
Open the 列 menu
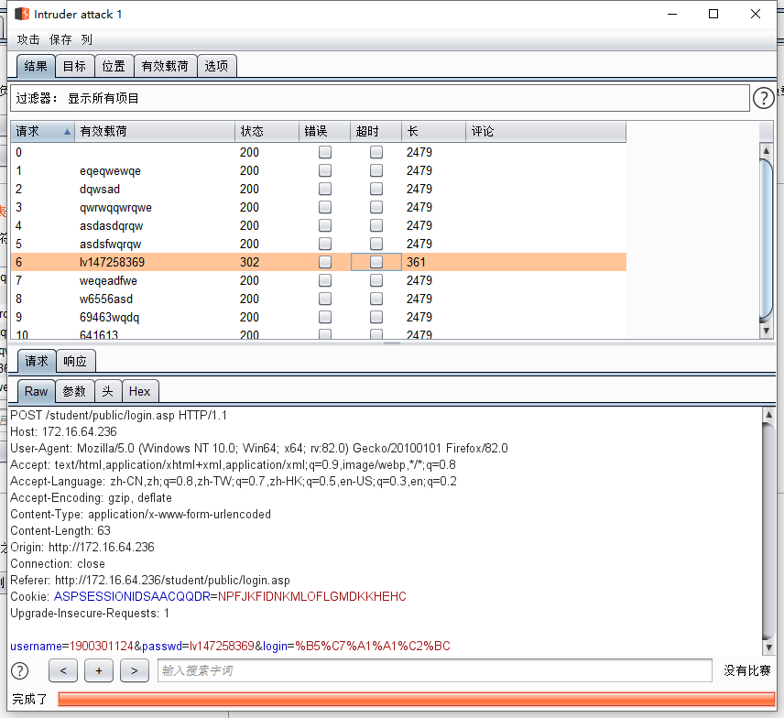(x=86, y=39)
